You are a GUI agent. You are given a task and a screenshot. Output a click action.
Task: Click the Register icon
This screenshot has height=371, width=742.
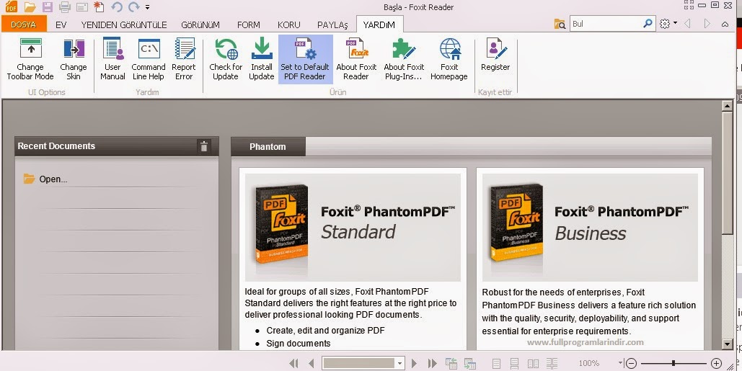tap(495, 48)
